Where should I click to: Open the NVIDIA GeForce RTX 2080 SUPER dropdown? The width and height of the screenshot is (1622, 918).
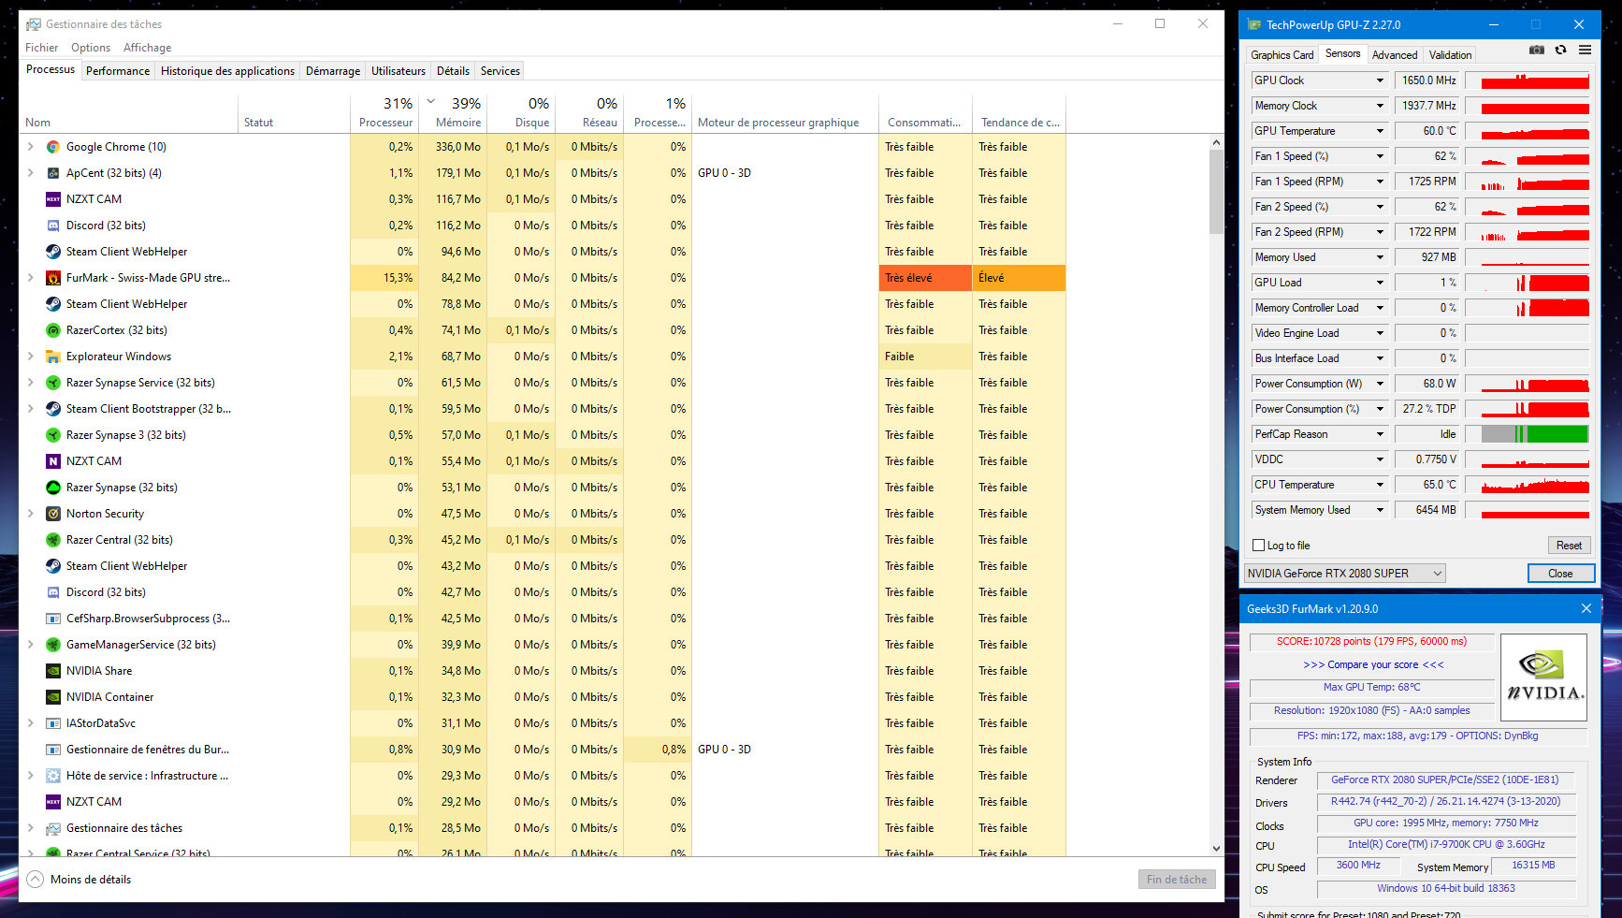click(x=1344, y=574)
